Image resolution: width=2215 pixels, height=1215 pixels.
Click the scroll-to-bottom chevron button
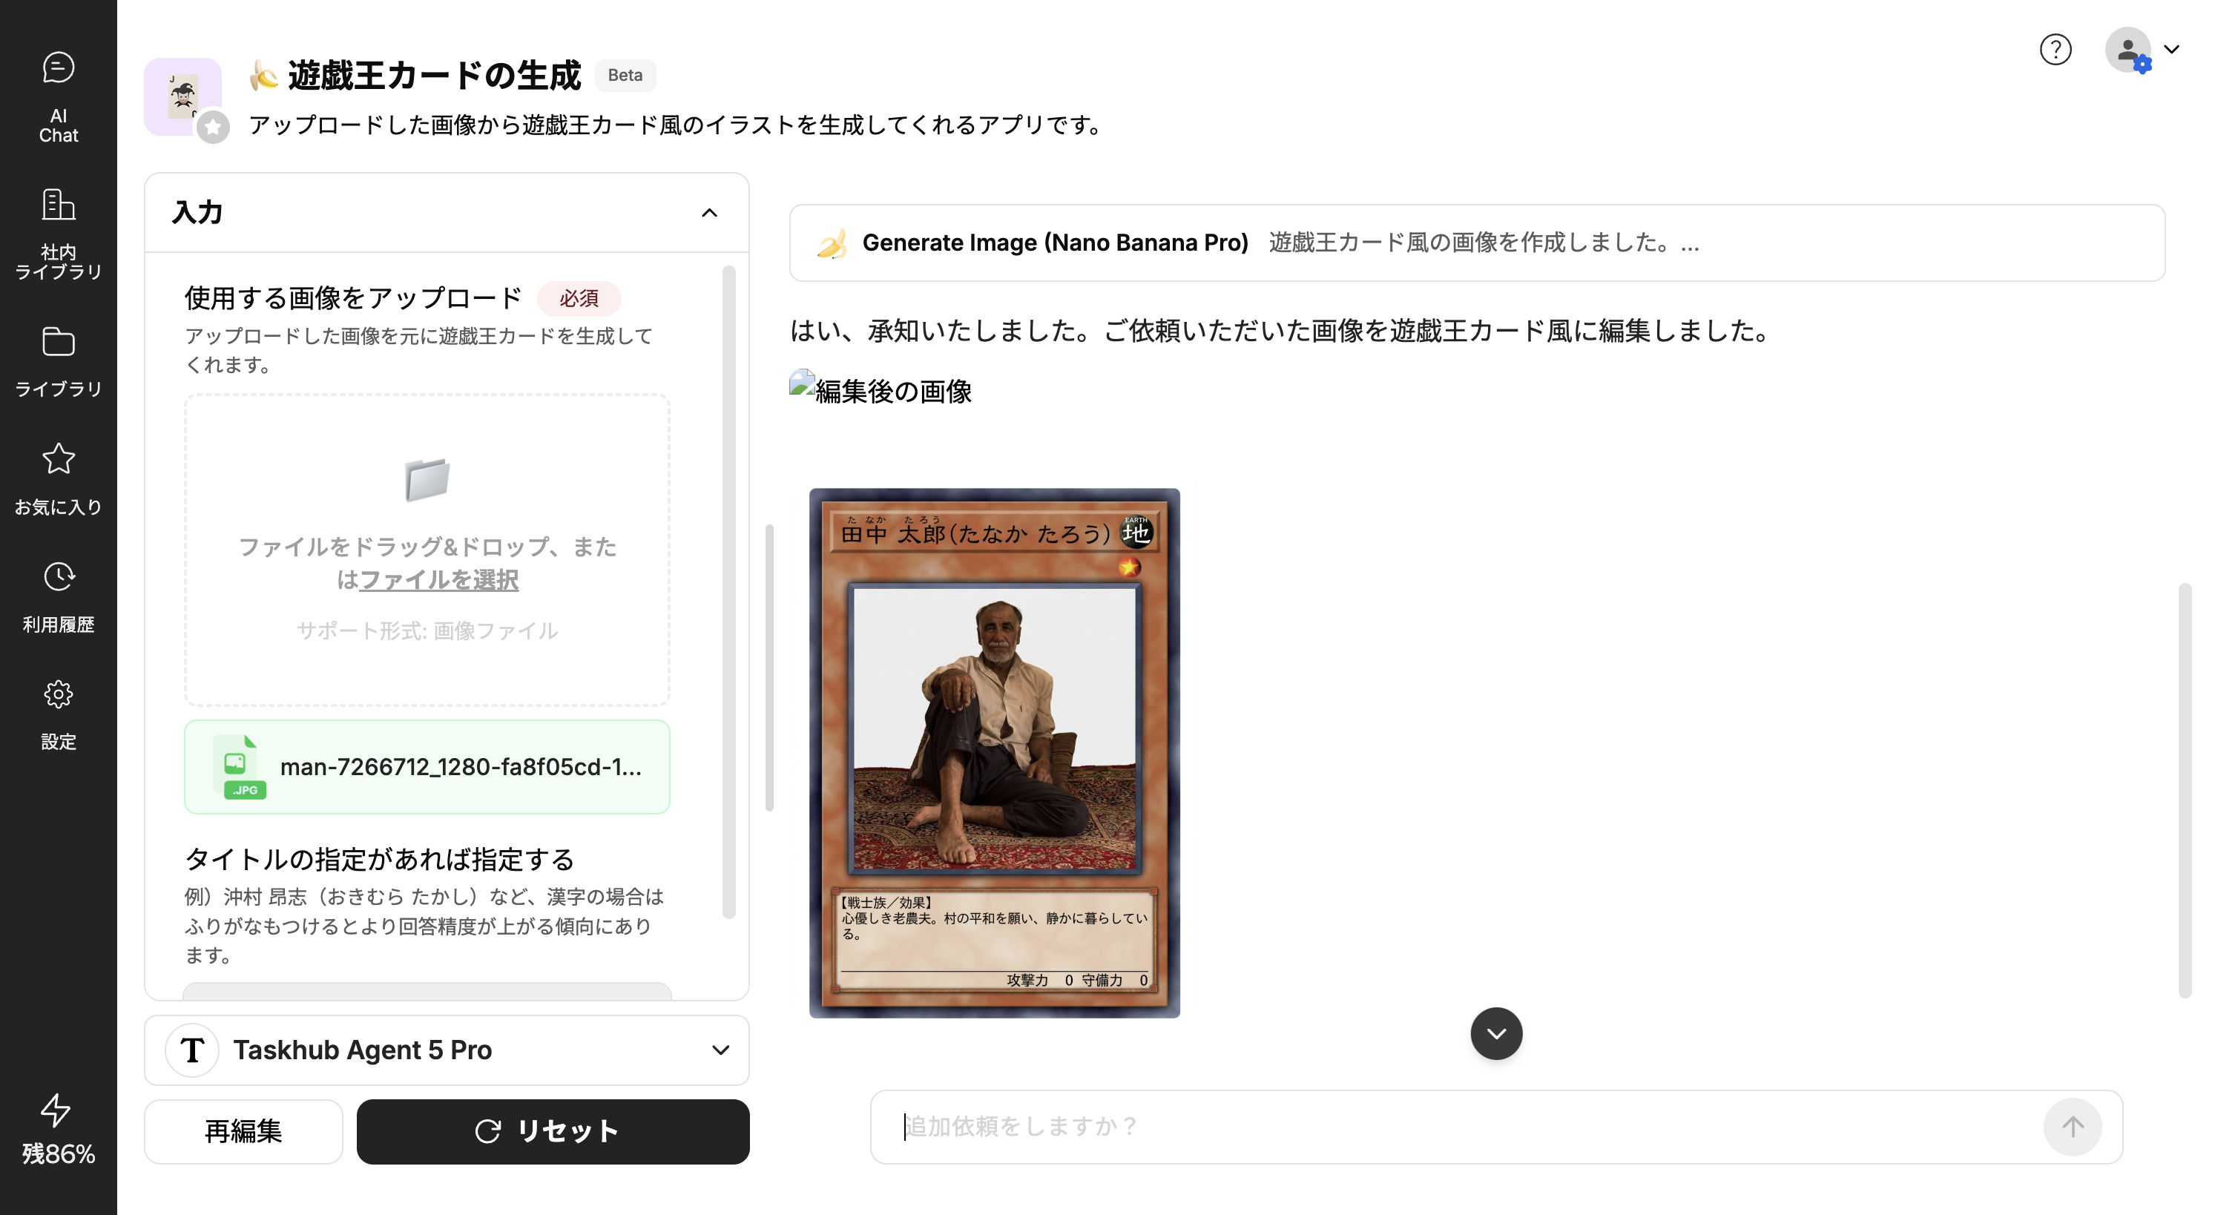tap(1496, 1033)
